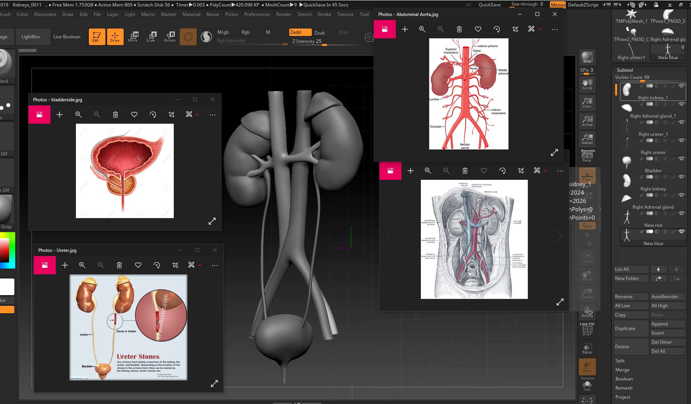691x404 pixels.
Task: Toggle the Persp perspective button
Action: [587, 156]
